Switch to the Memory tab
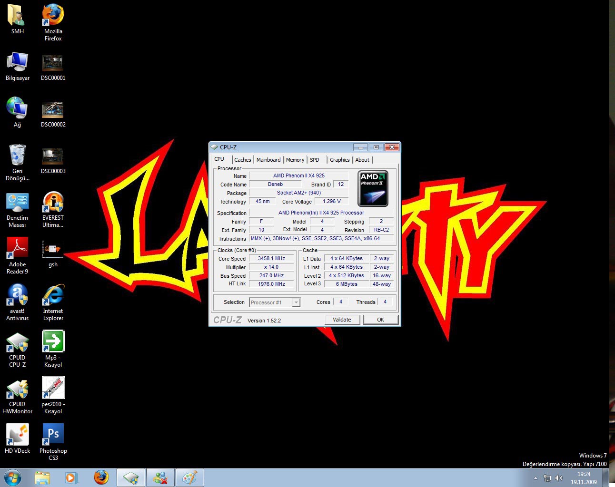615x487 pixels. (x=295, y=160)
